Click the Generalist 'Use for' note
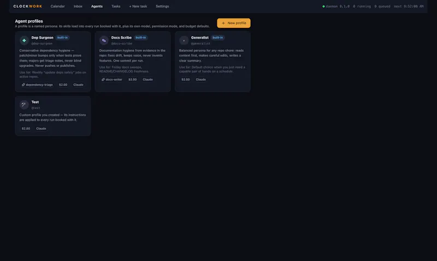Screen dimensions: 437x261 pyautogui.click(x=212, y=69)
